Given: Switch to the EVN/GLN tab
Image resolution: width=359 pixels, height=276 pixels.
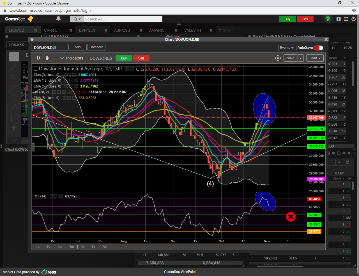Looking at the screenshot, I should pyautogui.click(x=87, y=30).
